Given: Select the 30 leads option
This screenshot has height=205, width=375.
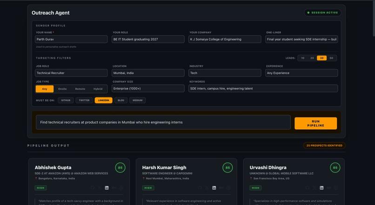Looking at the screenshot, I should (321, 58).
